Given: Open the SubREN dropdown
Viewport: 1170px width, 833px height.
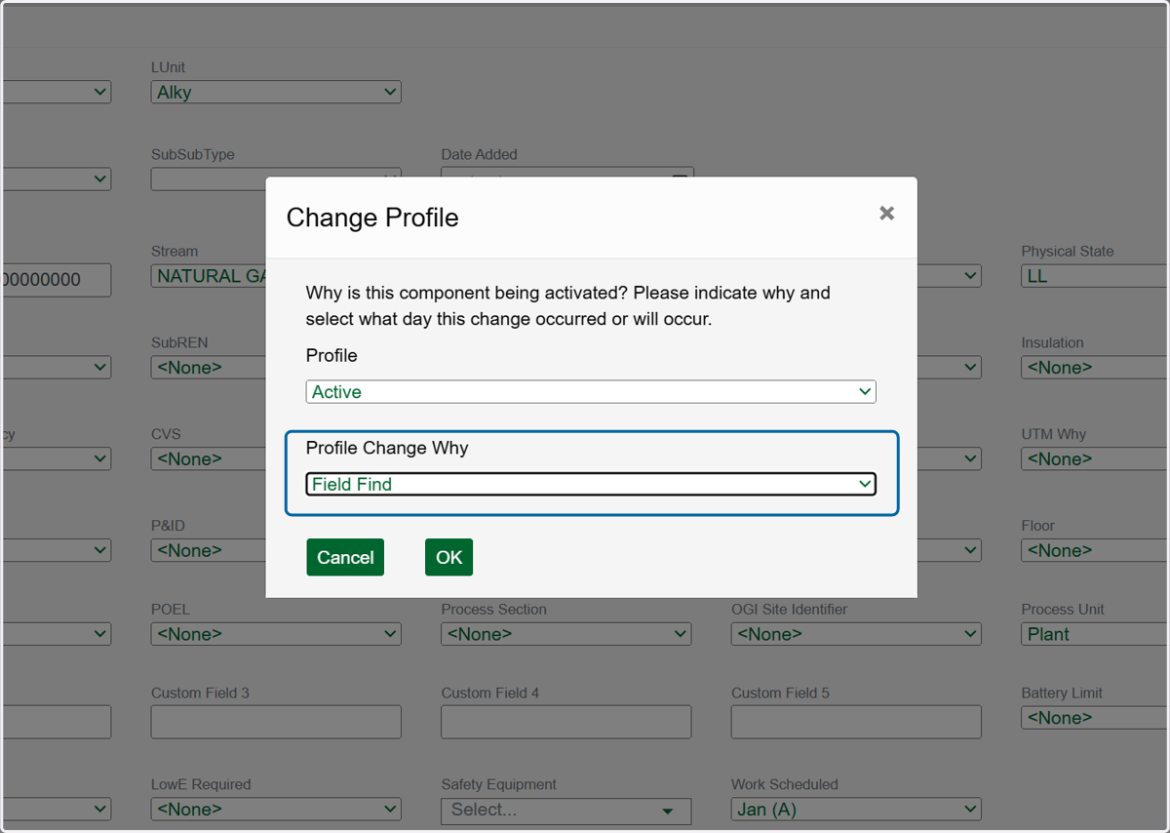Looking at the screenshot, I should click(x=209, y=368).
